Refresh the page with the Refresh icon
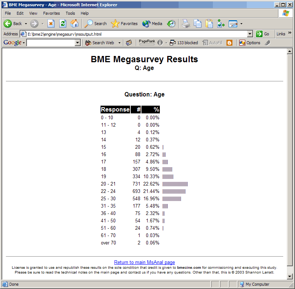This screenshot has height=289, width=295. click(x=63, y=24)
